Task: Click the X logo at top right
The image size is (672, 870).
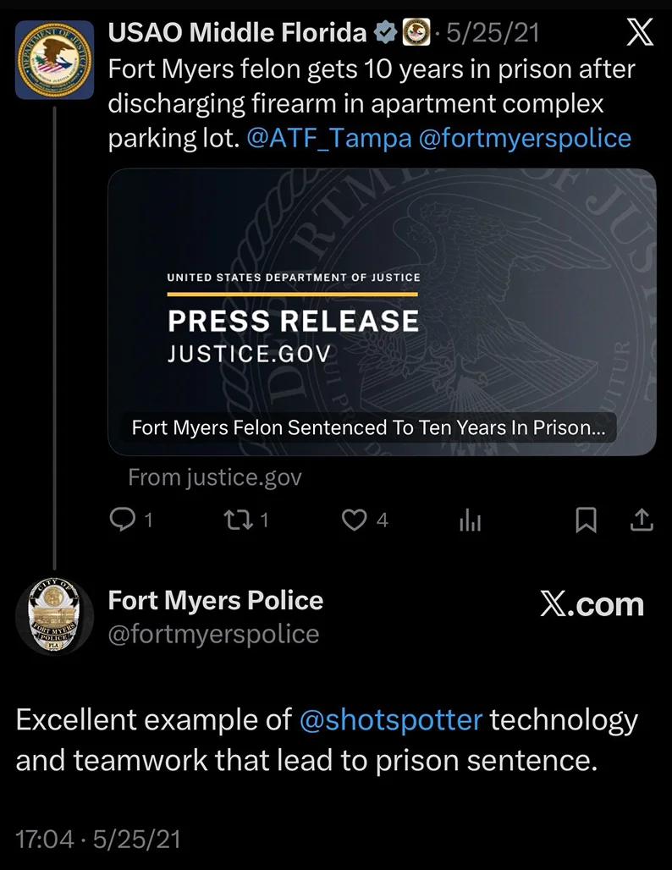Action: pos(638,34)
